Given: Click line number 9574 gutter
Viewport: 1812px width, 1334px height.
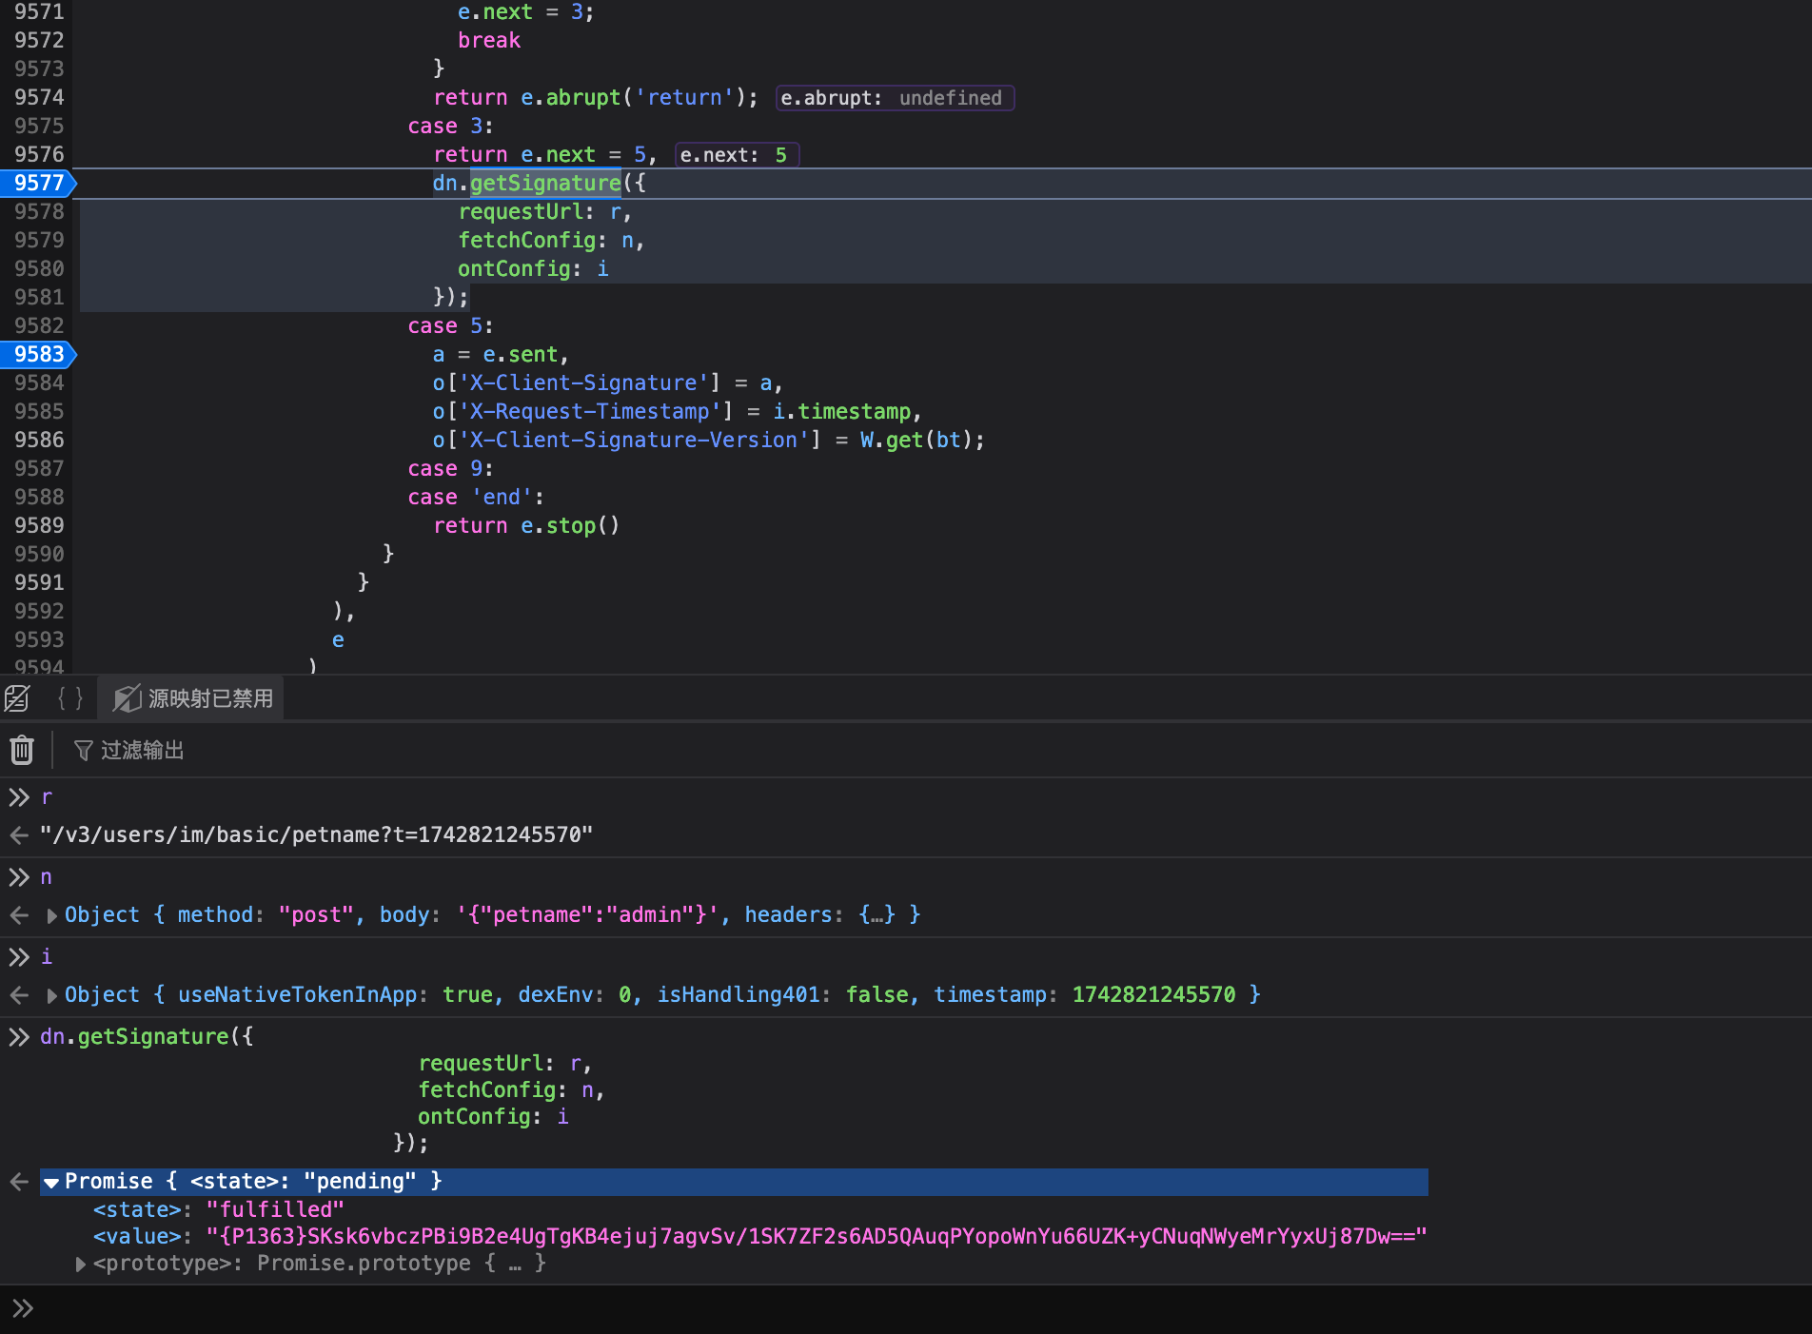Looking at the screenshot, I should coord(38,97).
